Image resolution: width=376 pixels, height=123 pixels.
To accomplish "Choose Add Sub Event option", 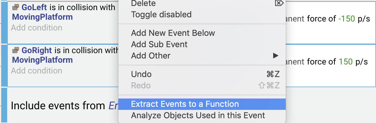I will pyautogui.click(x=159, y=44).
